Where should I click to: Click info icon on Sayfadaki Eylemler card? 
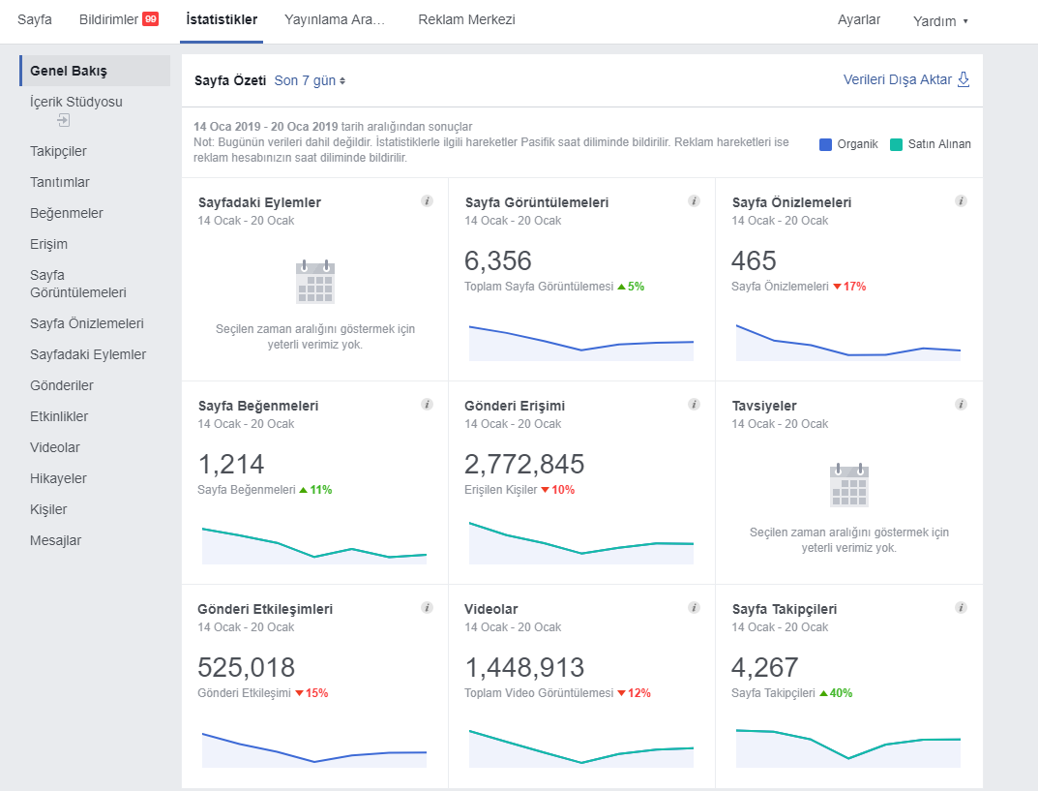(427, 200)
